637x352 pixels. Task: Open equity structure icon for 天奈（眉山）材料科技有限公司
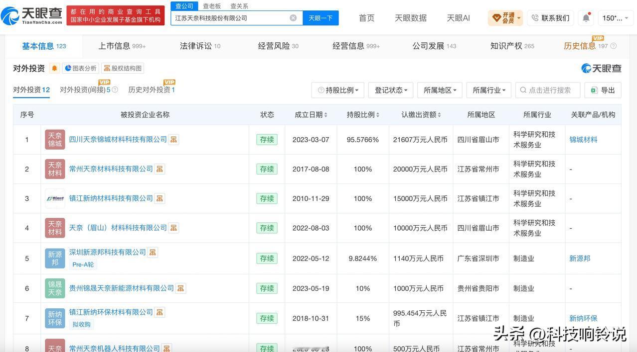(x=173, y=228)
